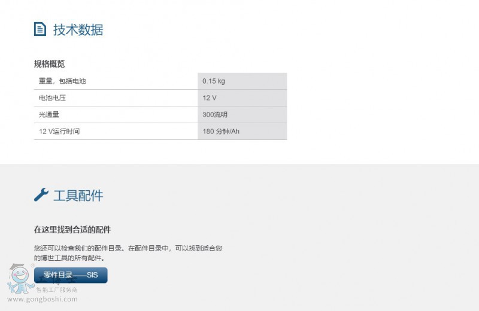The height and width of the screenshot is (311, 479).
Task: Click the robot mascot watermark logo
Action: click(x=20, y=279)
